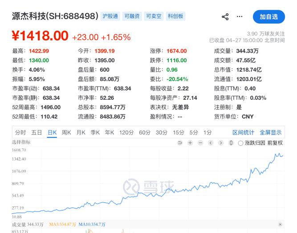Enable the 涨跌归因 radio option
Image resolution: width=297 pixels, height=233 pixels.
(x=241, y=143)
